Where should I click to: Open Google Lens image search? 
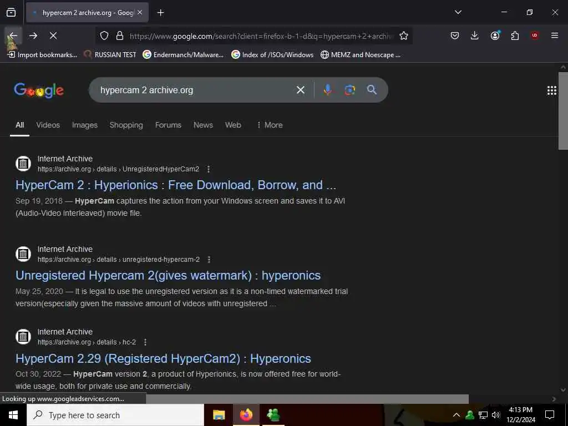[x=349, y=90]
